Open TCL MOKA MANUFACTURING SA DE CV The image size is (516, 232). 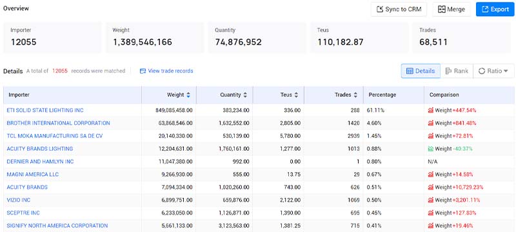pos(55,136)
